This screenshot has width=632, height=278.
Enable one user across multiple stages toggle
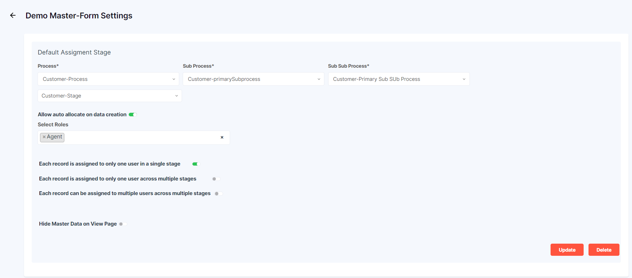click(216, 179)
